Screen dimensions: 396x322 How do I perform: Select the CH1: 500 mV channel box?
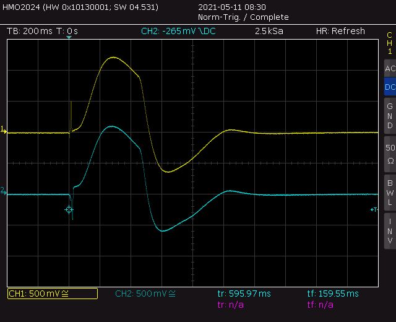click(53, 294)
